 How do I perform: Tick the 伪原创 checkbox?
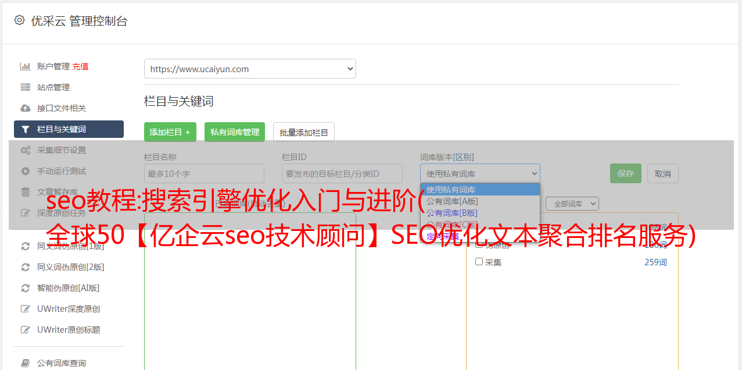(479, 245)
